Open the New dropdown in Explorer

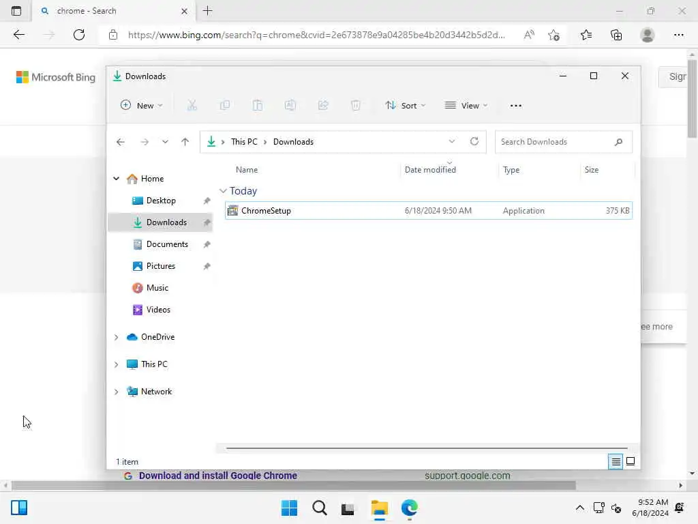click(142, 106)
